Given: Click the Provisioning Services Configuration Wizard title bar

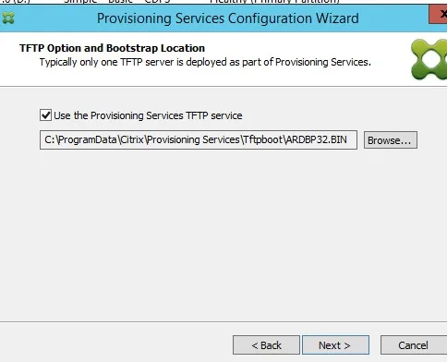Looking at the screenshot, I should coord(228,18).
